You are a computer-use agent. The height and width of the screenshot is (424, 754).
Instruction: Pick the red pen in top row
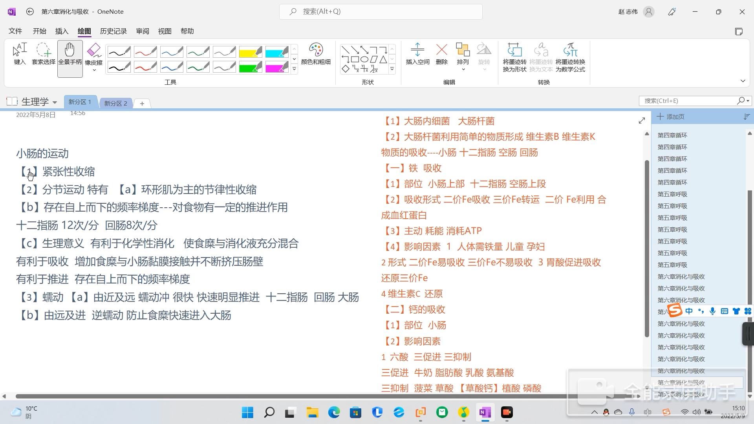click(x=145, y=52)
